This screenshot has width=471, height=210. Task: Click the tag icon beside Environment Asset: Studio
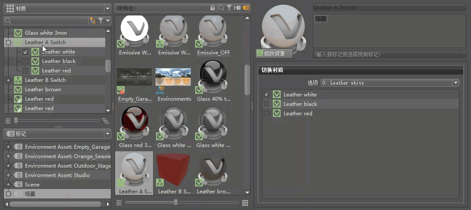[x=18, y=175]
